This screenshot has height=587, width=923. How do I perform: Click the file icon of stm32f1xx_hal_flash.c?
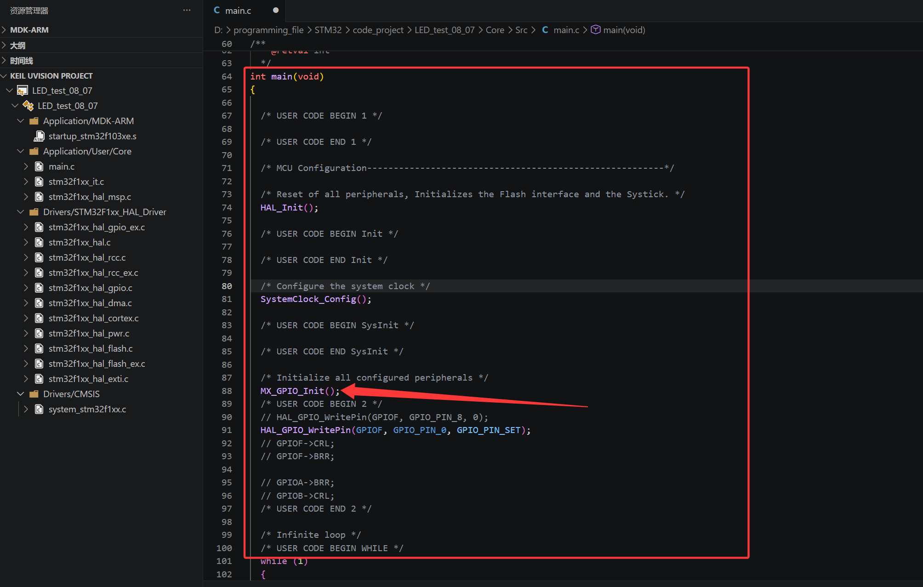pos(40,348)
